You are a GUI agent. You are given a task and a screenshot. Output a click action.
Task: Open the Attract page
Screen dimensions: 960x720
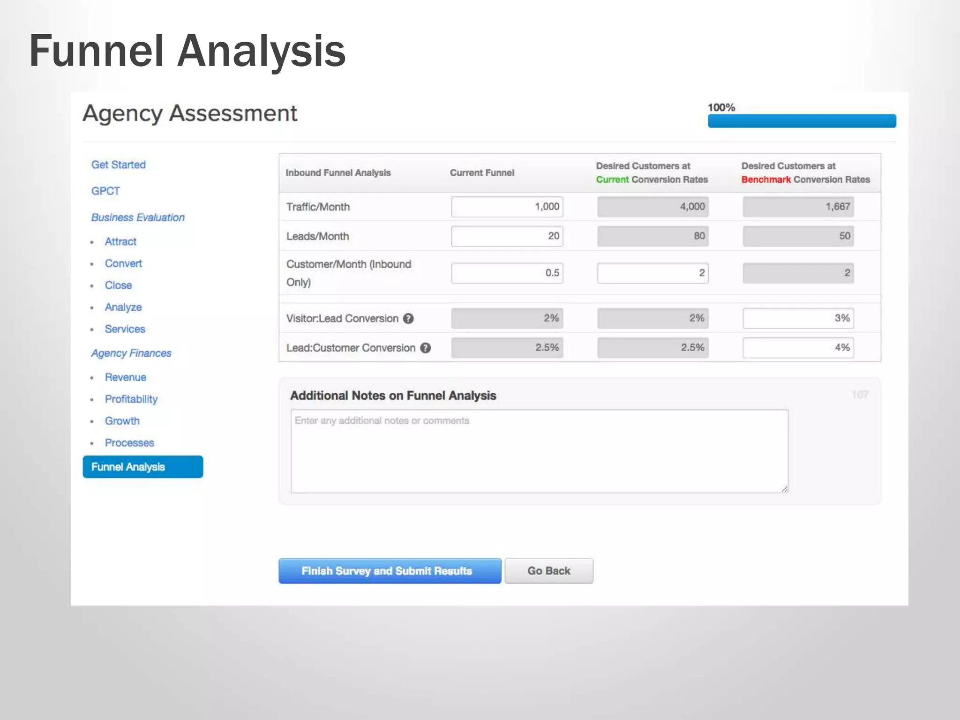click(120, 242)
